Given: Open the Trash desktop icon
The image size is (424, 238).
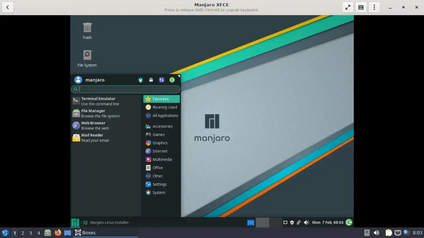Looking at the screenshot, I should coord(87,31).
